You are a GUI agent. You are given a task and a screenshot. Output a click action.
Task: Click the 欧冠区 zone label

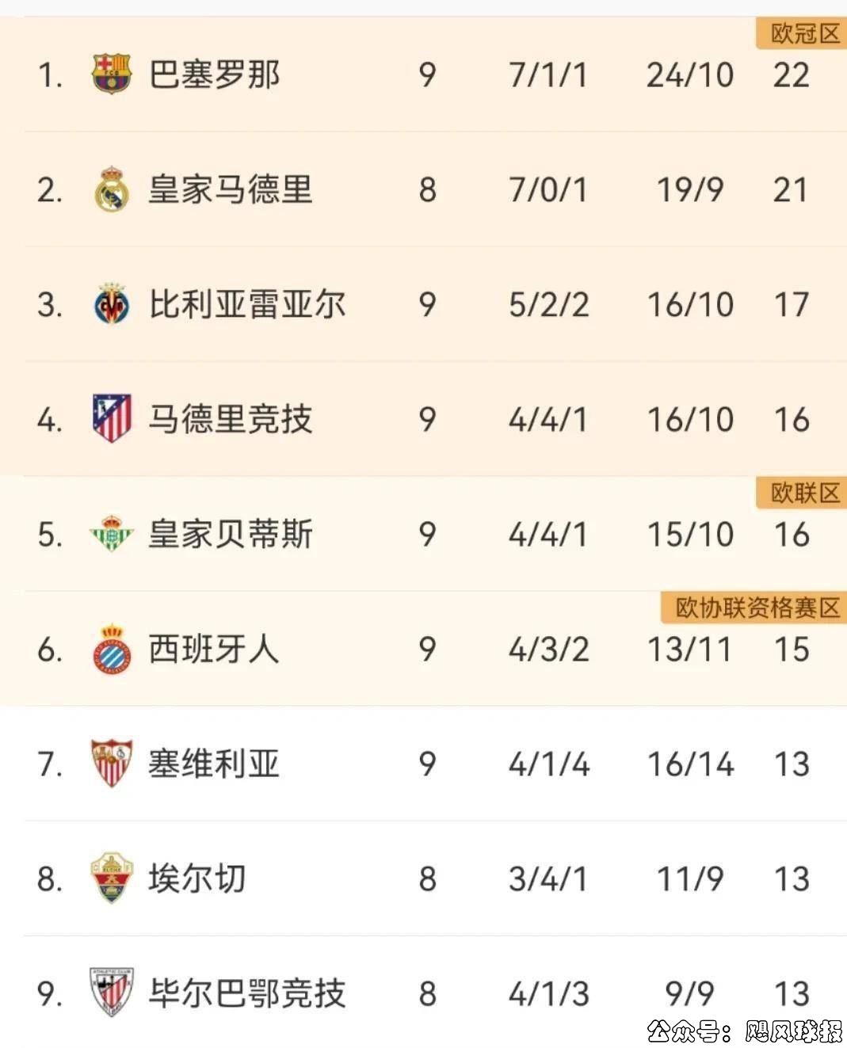tap(803, 34)
